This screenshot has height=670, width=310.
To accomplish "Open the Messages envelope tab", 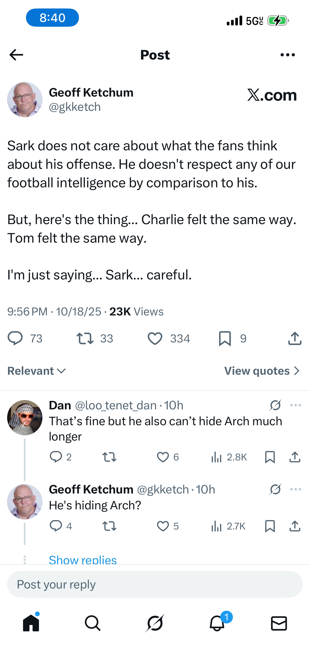I will 279,623.
